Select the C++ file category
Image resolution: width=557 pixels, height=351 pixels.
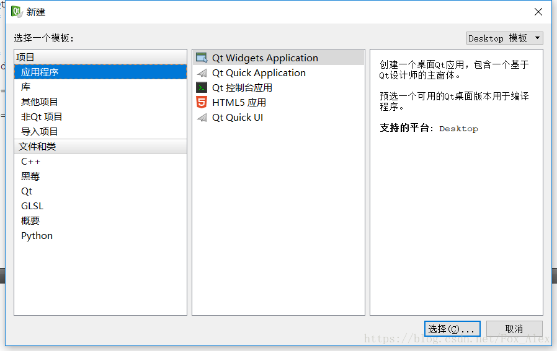coord(100,162)
